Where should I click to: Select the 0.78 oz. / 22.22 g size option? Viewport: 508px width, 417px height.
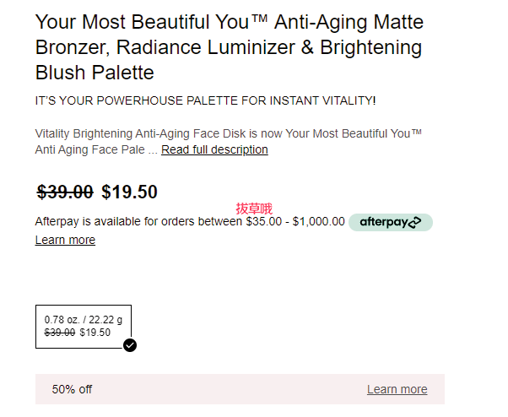click(x=84, y=327)
